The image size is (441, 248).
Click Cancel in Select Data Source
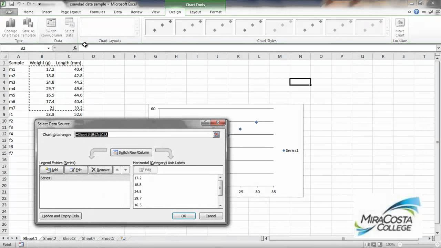211,216
